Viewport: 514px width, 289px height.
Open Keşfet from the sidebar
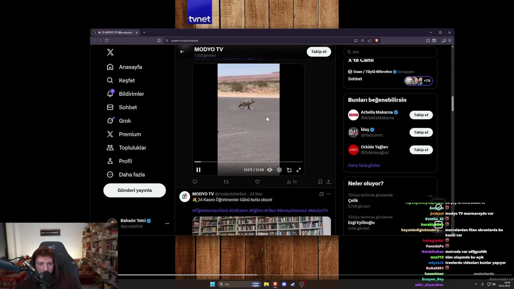click(x=121, y=80)
